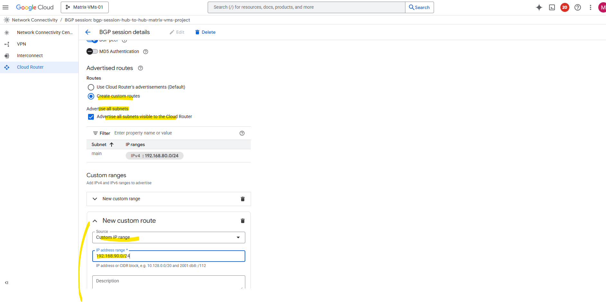Viewport: 606px width, 302px height.
Task: Delete the New custom route entry
Action: (x=243, y=221)
